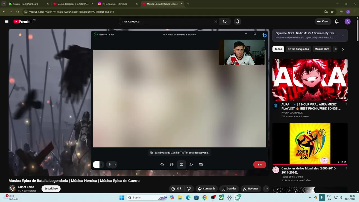Show hidden system tray icons
Image resolution: width=359 pixels, height=202 pixels.
coord(310,198)
